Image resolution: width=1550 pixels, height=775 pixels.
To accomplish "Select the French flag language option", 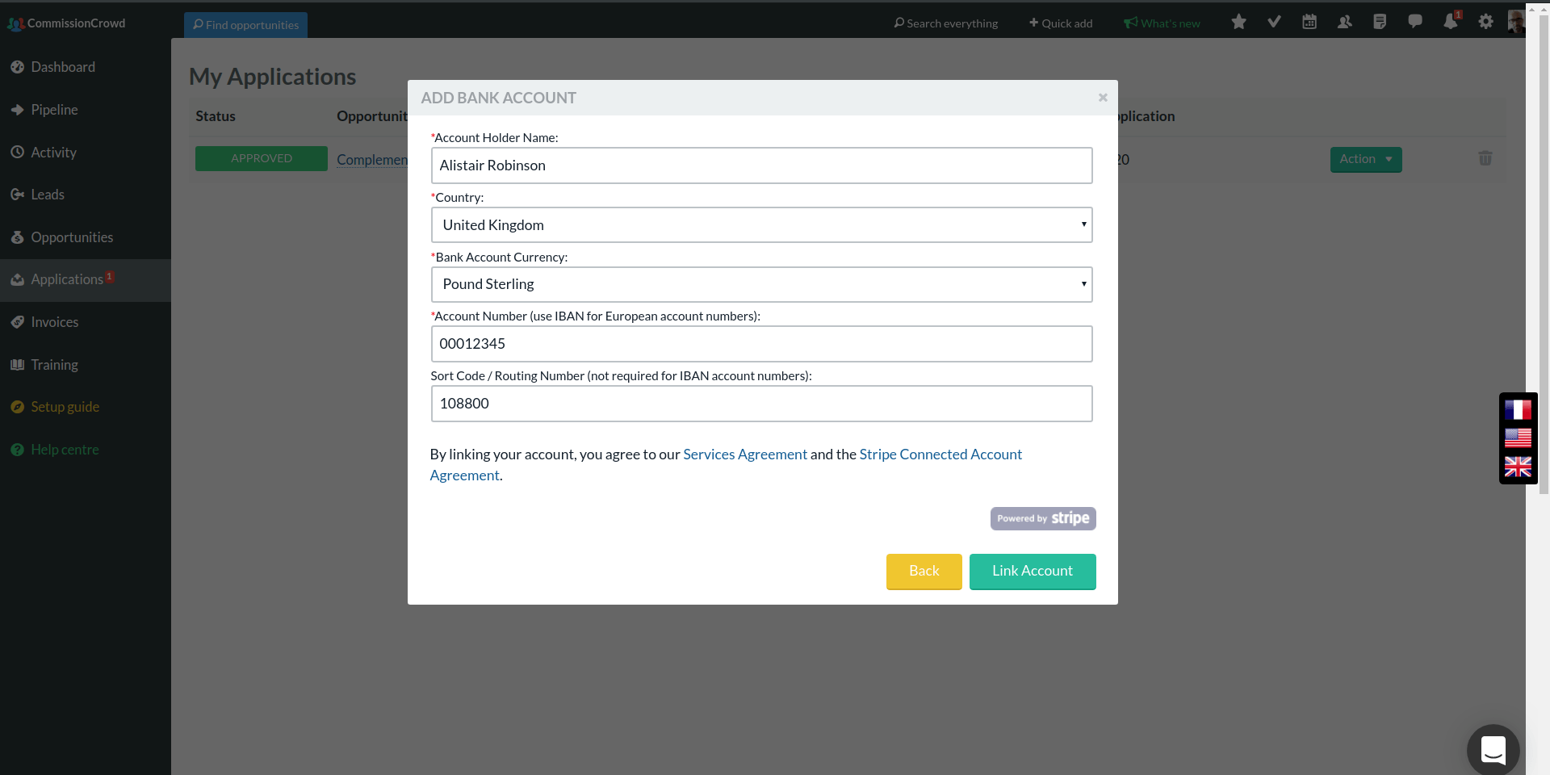I will tap(1518, 410).
